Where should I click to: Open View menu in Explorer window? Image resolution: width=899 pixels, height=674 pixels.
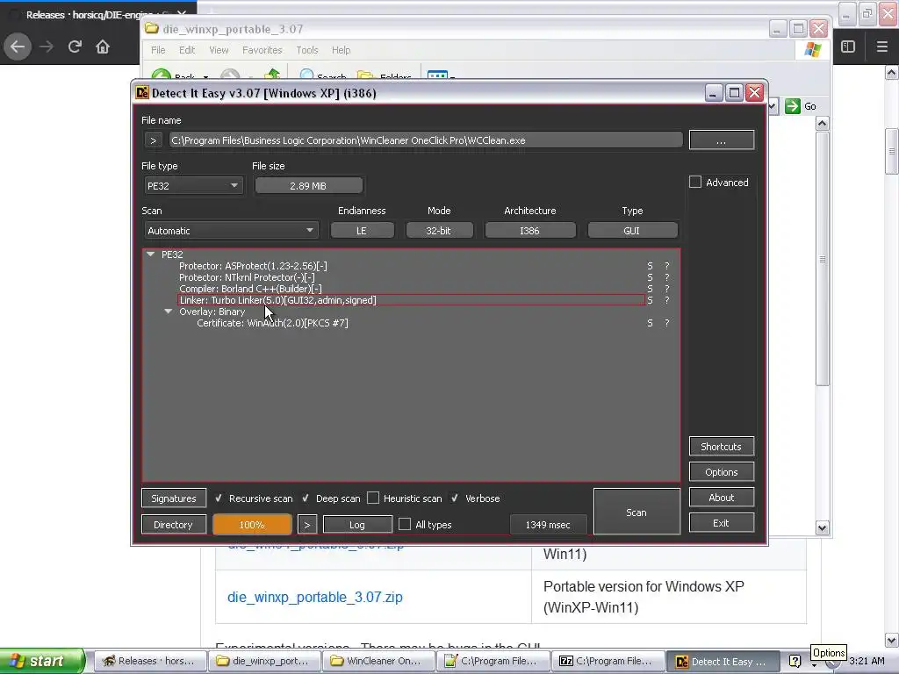pyautogui.click(x=219, y=50)
